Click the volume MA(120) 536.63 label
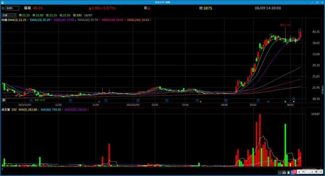 tap(76, 110)
